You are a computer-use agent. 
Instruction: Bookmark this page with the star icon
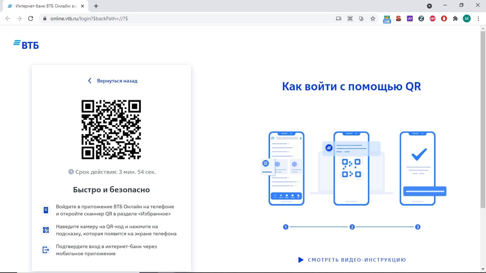pos(373,18)
